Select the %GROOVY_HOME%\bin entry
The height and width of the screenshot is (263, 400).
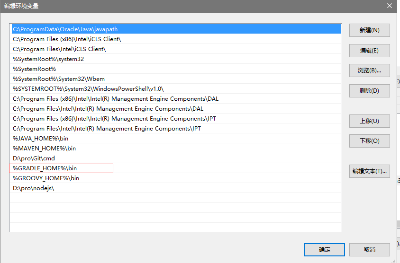coord(46,178)
